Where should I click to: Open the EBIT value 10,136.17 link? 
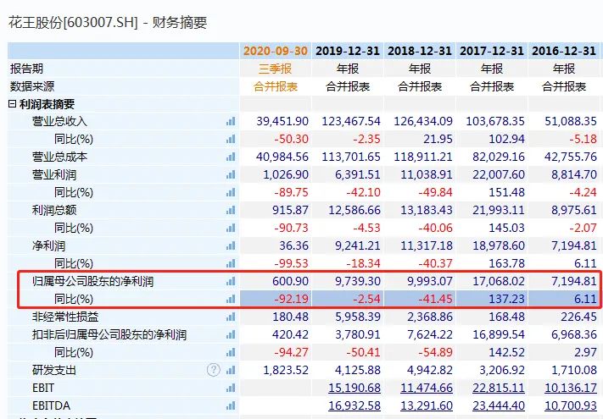pyautogui.click(x=571, y=388)
